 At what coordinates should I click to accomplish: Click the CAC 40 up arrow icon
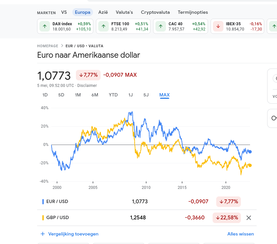[x=161, y=26]
